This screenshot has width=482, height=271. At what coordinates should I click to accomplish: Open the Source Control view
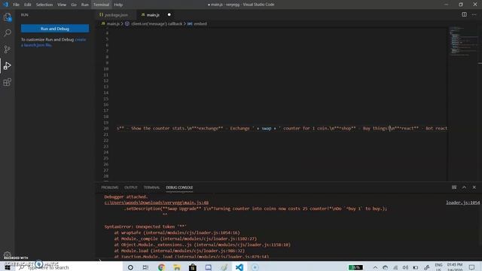[8, 49]
